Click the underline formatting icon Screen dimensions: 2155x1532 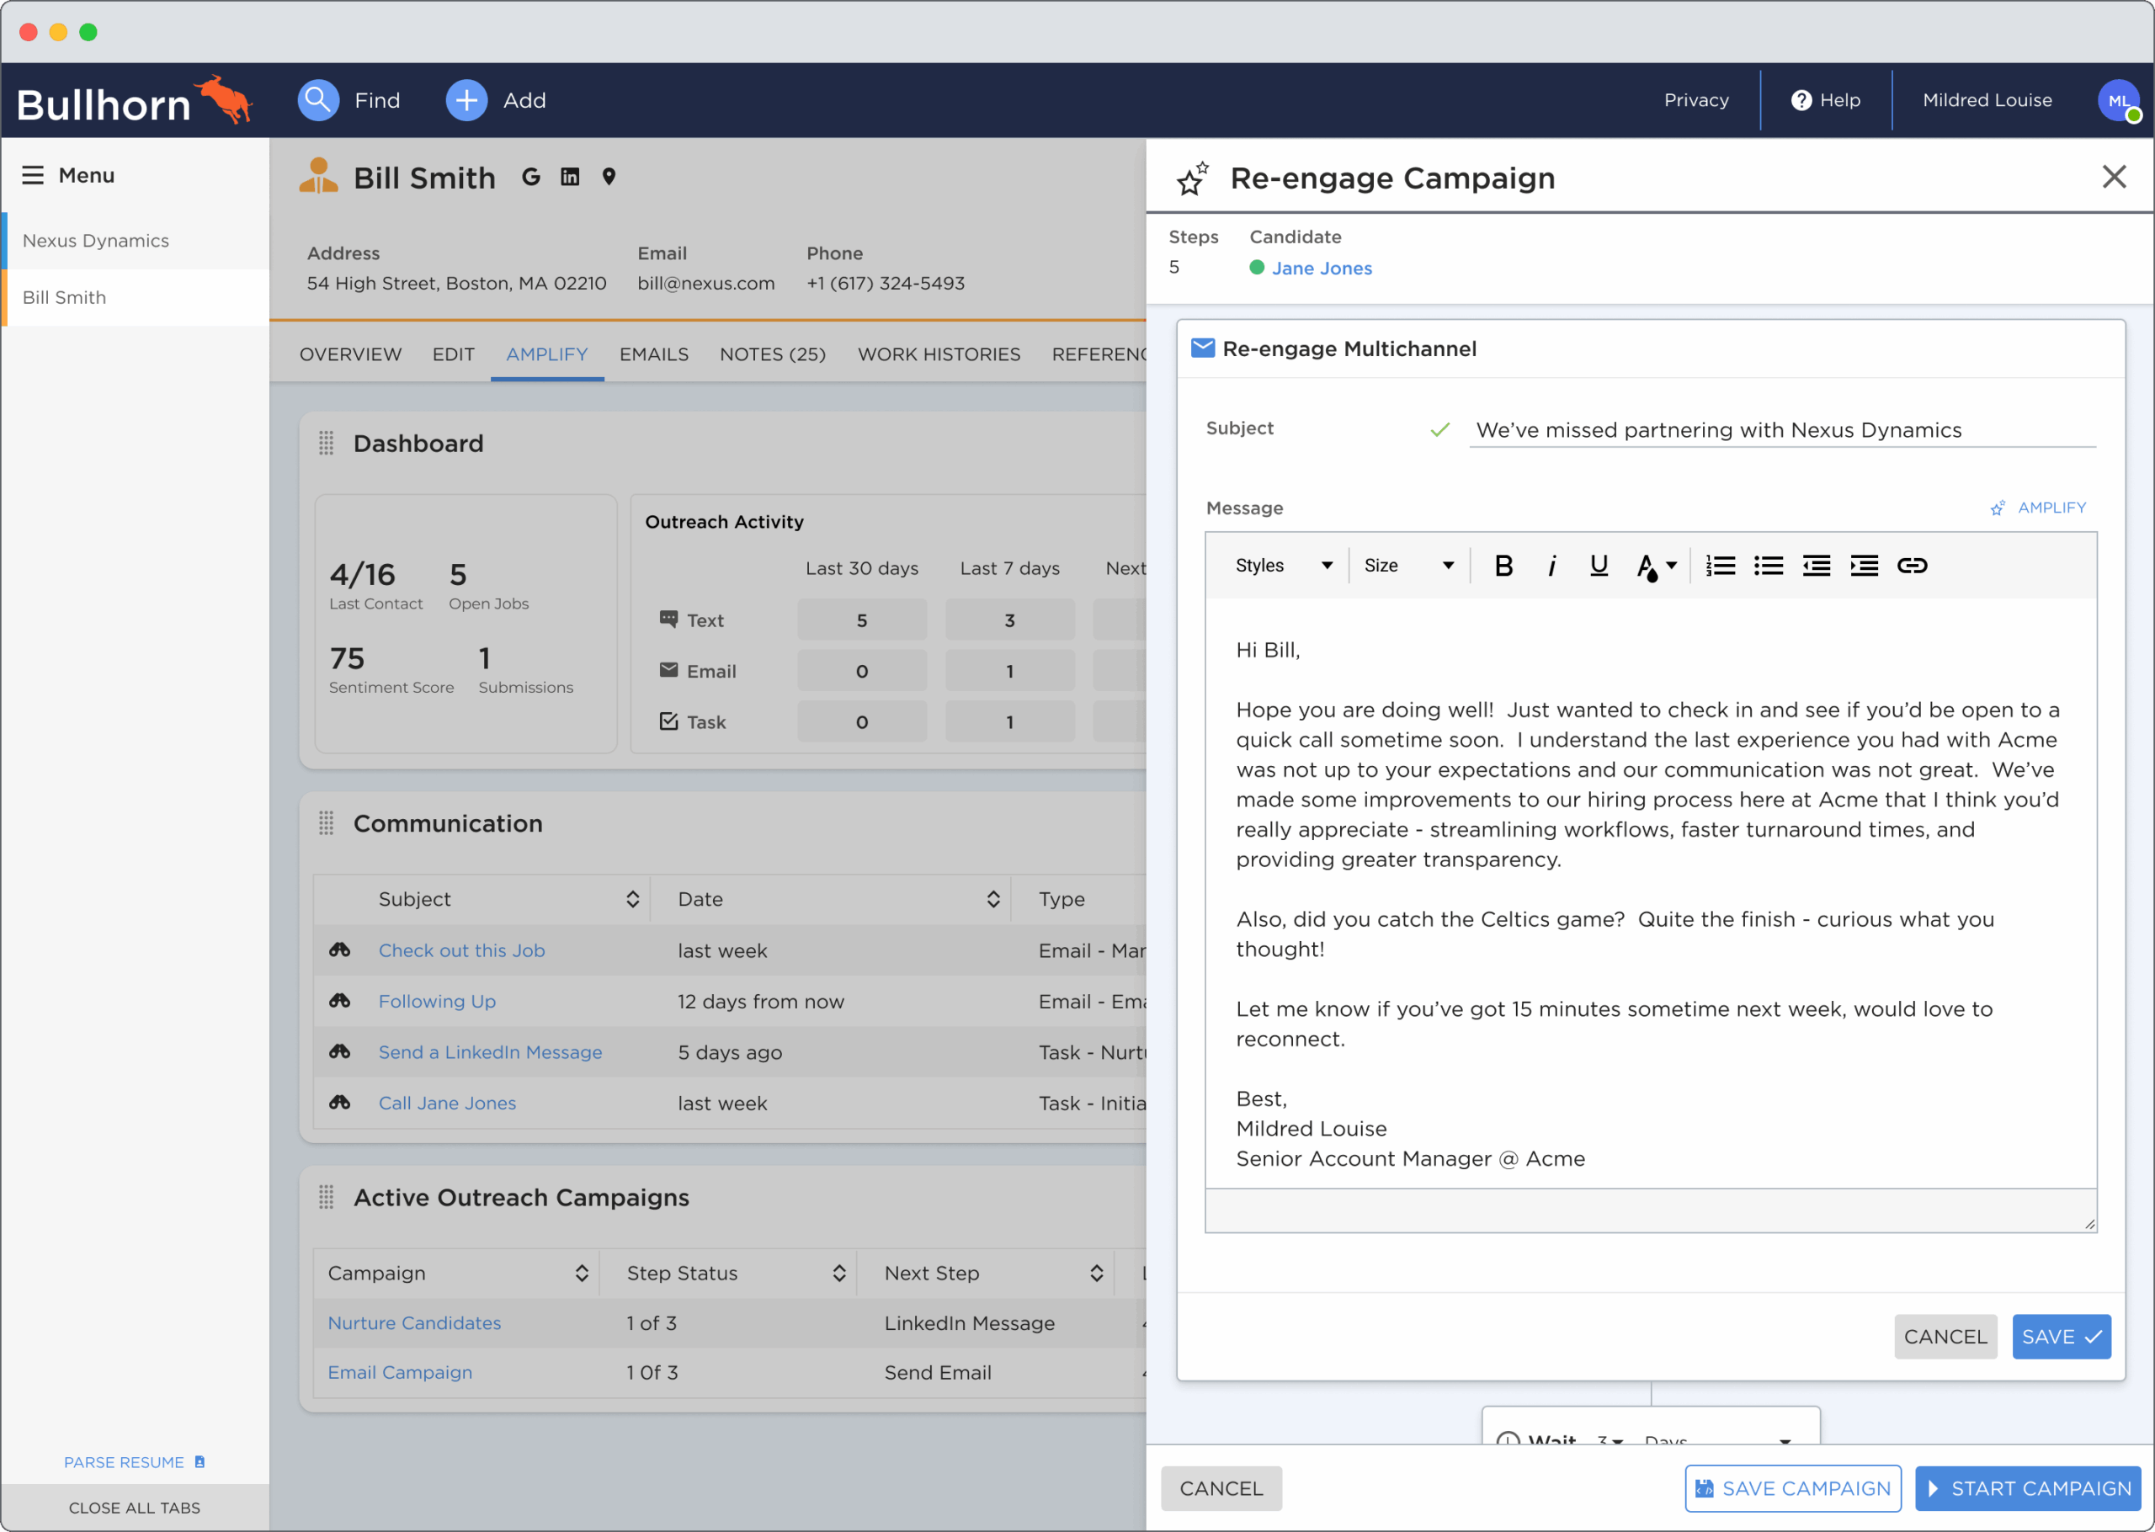point(1599,565)
